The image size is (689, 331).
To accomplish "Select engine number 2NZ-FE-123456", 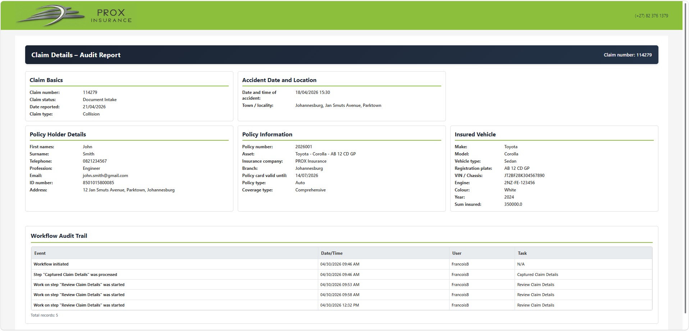I will click(x=519, y=183).
